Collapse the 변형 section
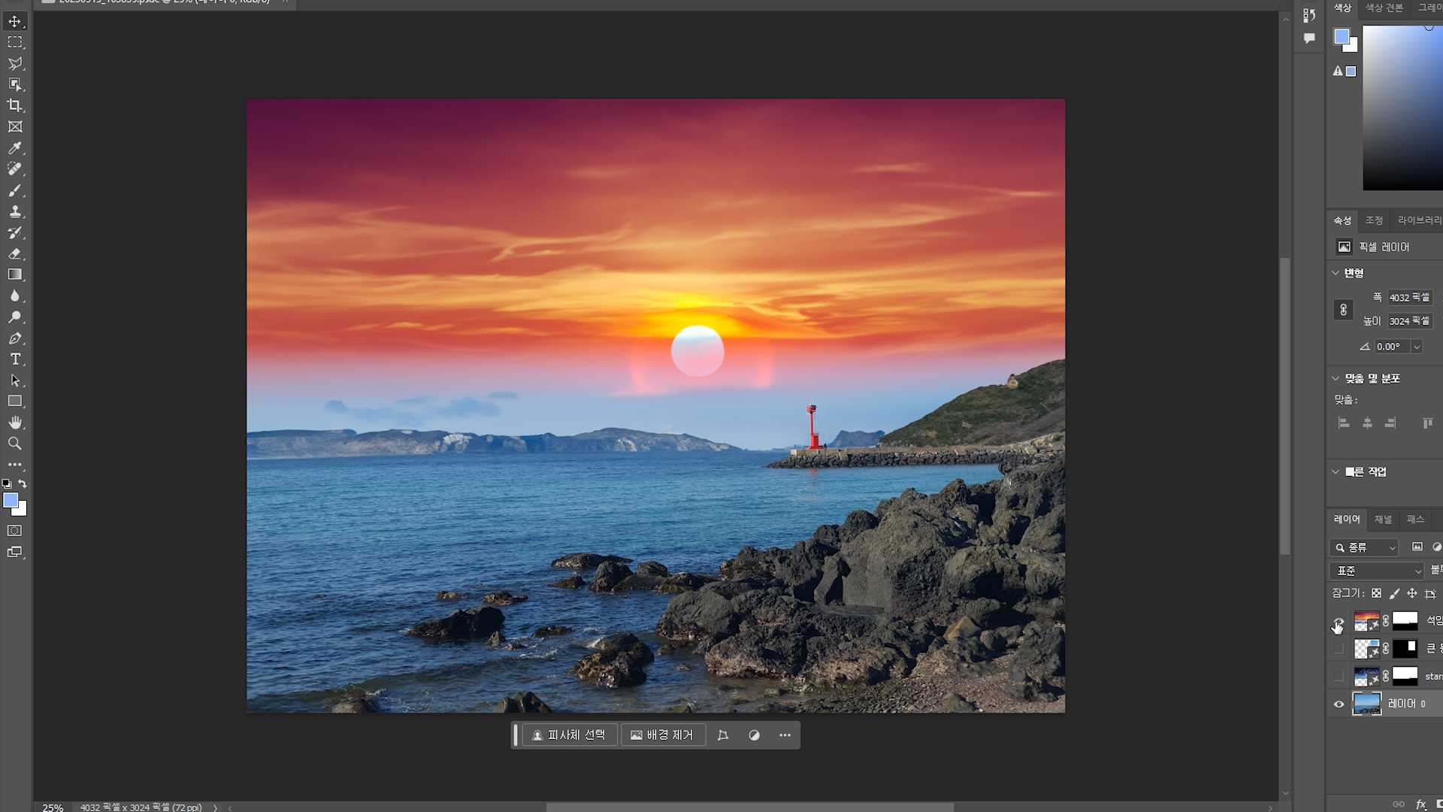1443x812 pixels. pos(1336,273)
